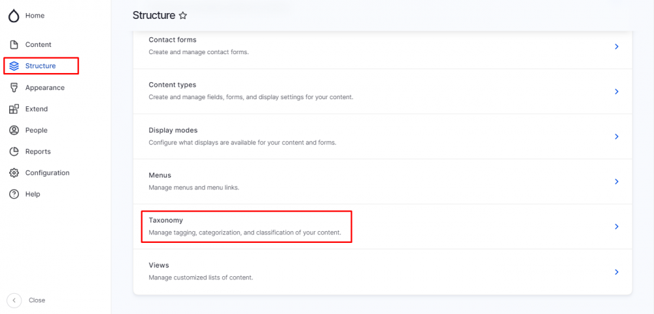Star the Structure page as favorite
654x314 pixels.
point(183,16)
